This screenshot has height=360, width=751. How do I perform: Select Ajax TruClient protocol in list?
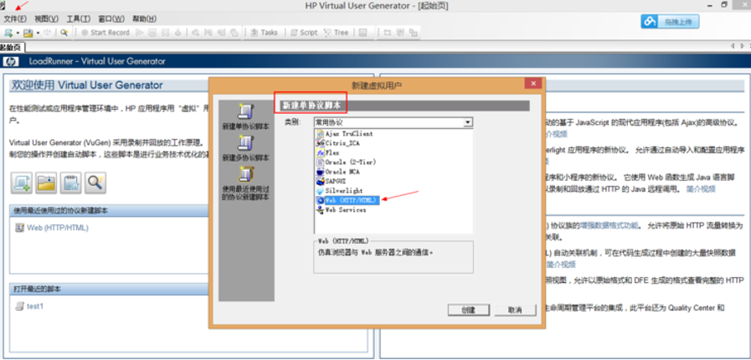click(x=345, y=134)
